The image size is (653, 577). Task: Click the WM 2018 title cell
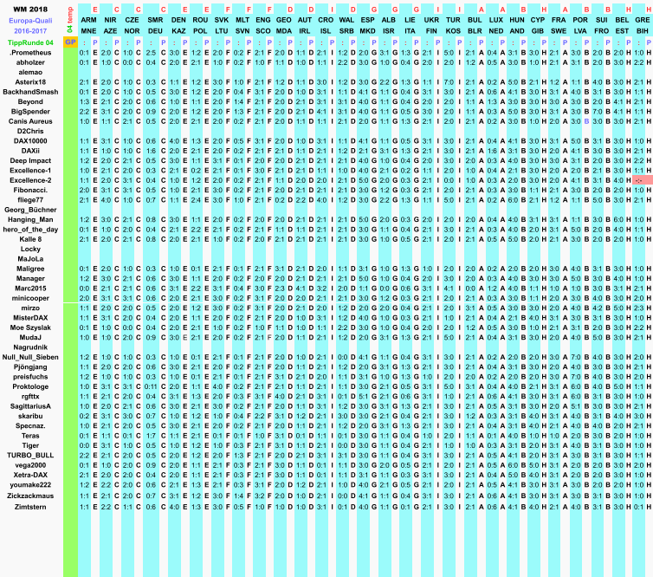31,8
